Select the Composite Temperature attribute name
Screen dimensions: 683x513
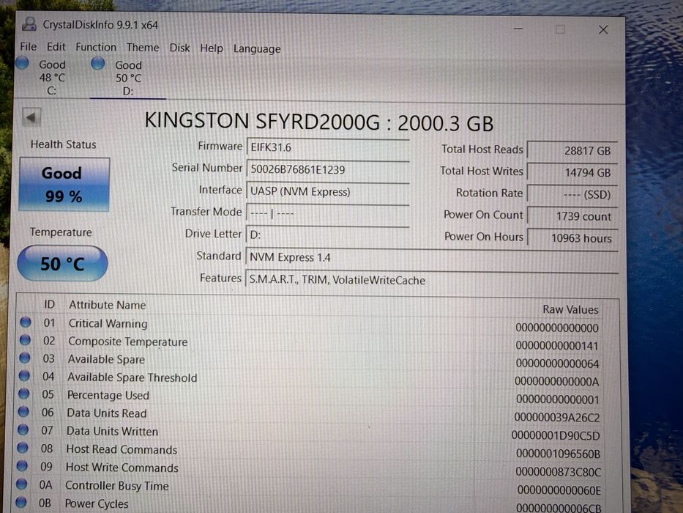coord(127,342)
